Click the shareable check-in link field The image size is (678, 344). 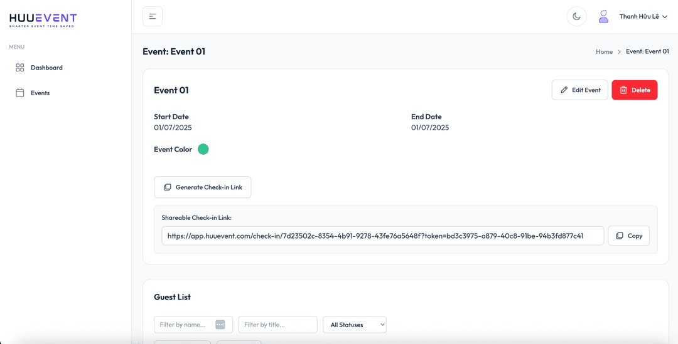click(383, 236)
